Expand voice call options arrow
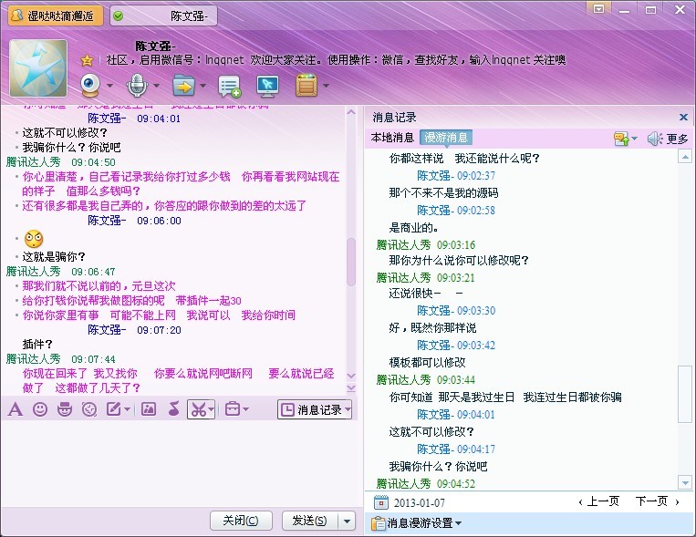Screen dimensions: 696x537 [156, 85]
